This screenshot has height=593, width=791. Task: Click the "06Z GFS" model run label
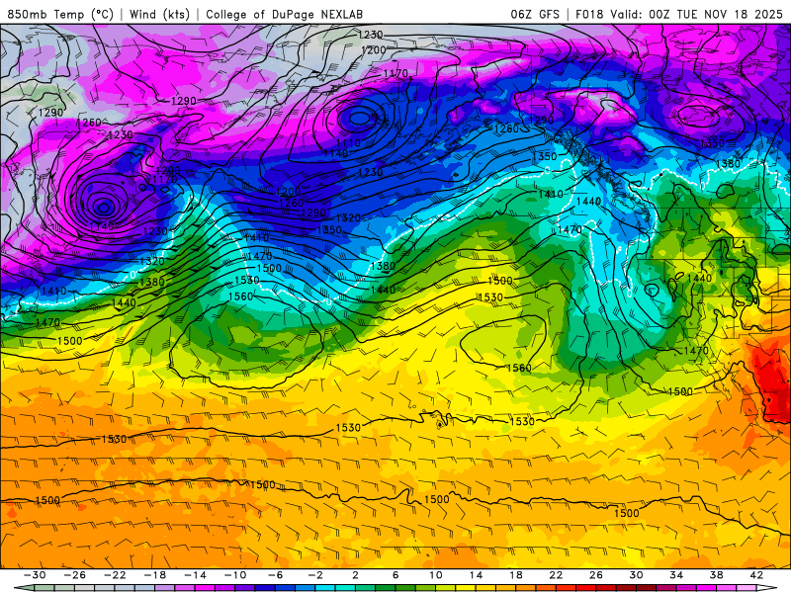pyautogui.click(x=535, y=14)
